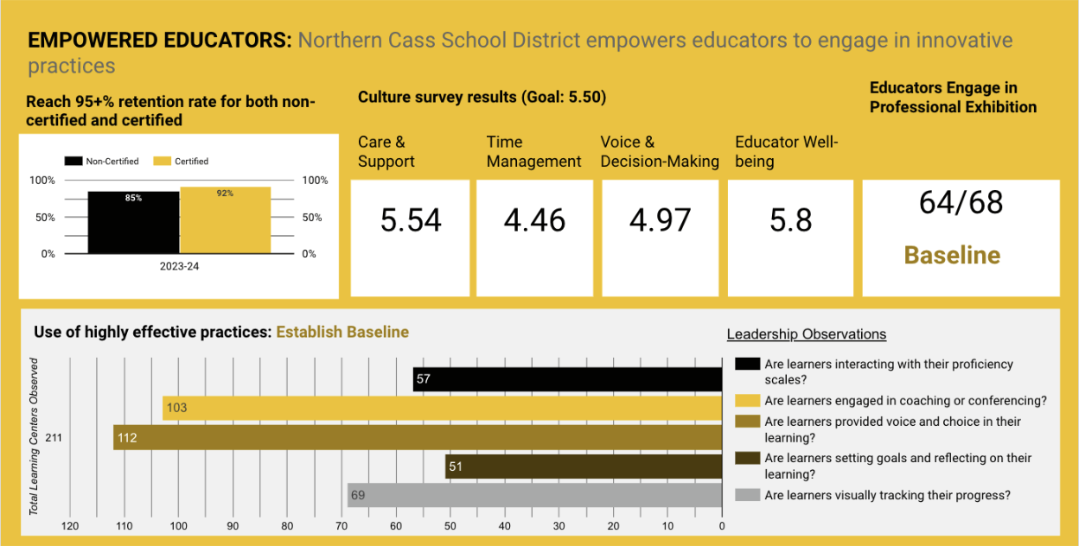Click the "Non-Certified" legend label text

[112, 162]
